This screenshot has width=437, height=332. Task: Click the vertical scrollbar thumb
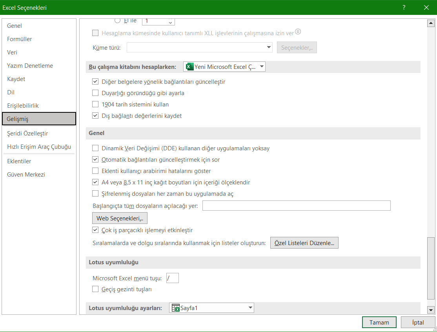click(x=431, y=268)
